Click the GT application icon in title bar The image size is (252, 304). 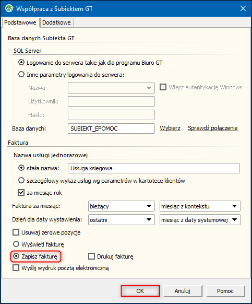pyautogui.click(x=9, y=8)
